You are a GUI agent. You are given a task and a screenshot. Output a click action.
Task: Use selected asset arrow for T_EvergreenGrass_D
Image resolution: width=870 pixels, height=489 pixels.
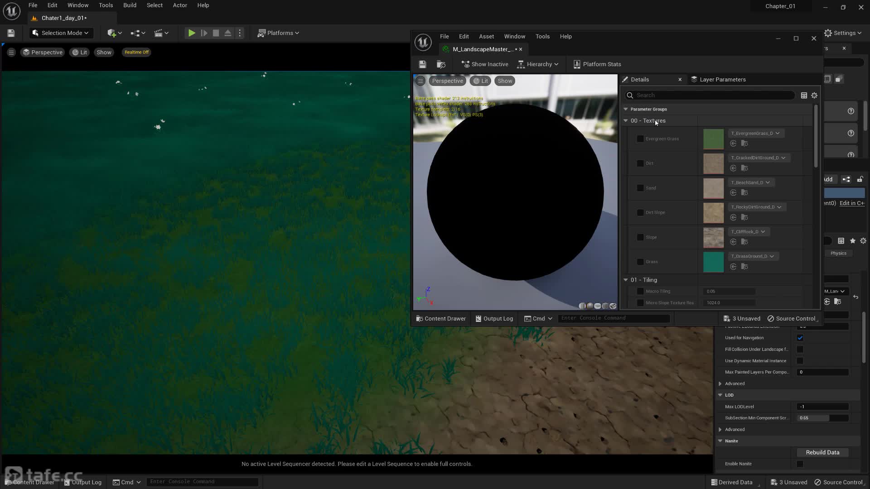tap(733, 144)
